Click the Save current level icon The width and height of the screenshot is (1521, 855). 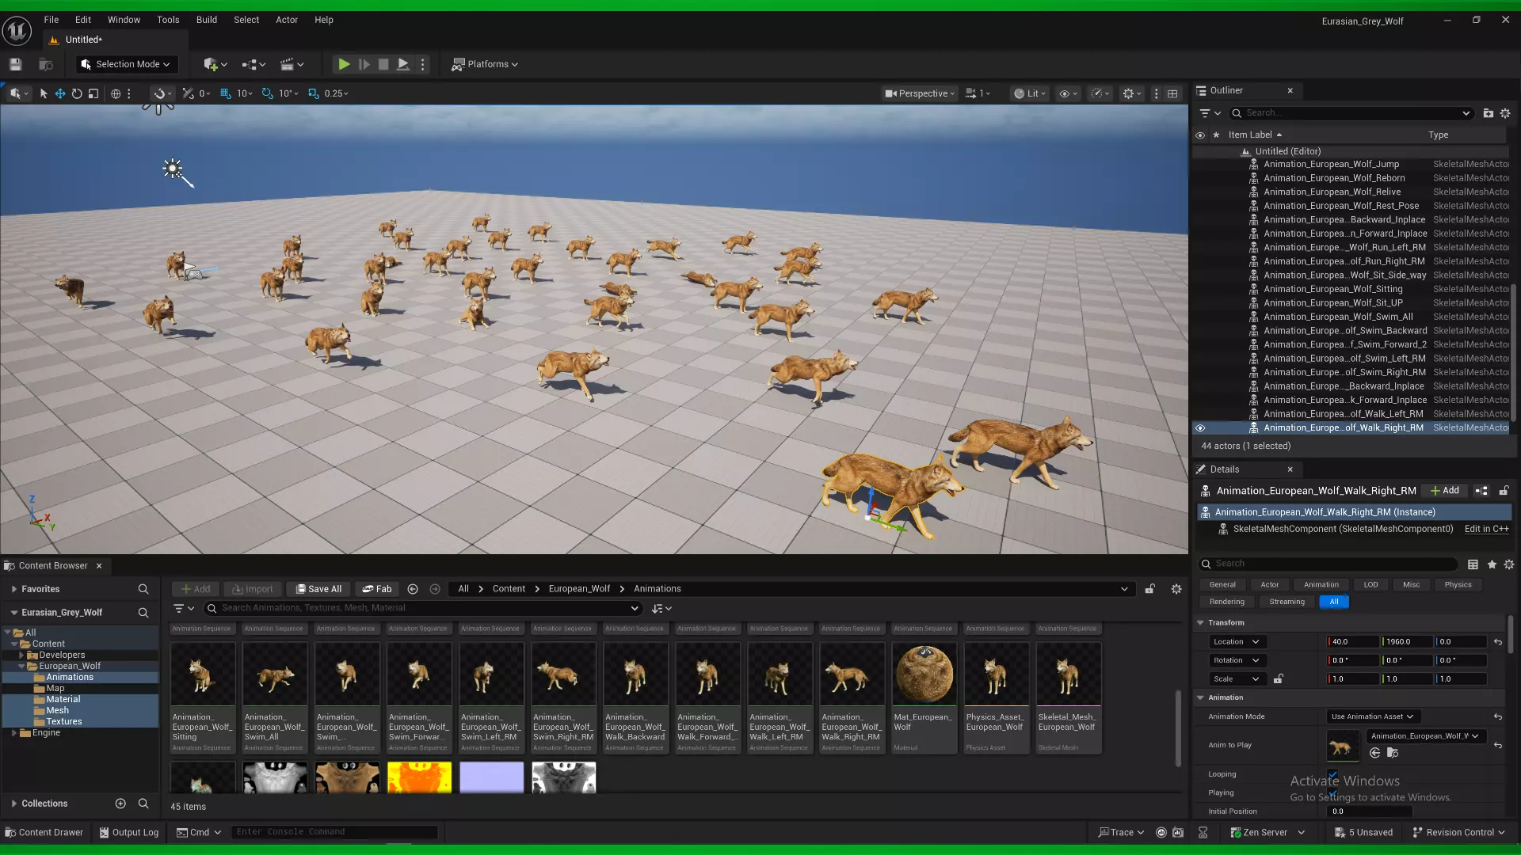(x=15, y=64)
